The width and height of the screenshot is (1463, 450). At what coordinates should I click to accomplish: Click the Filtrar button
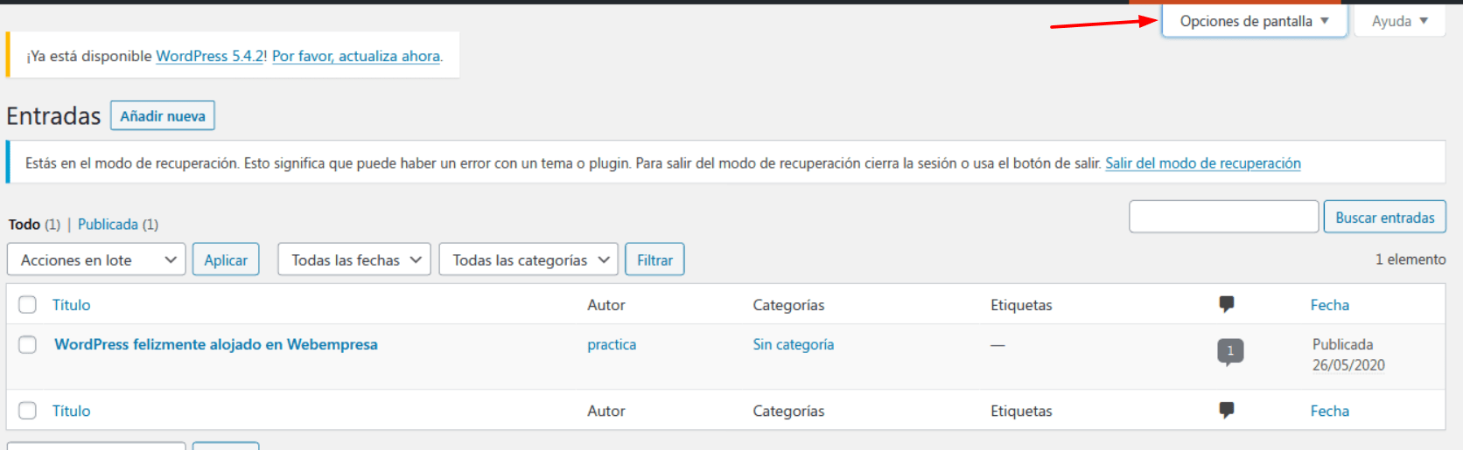(654, 260)
